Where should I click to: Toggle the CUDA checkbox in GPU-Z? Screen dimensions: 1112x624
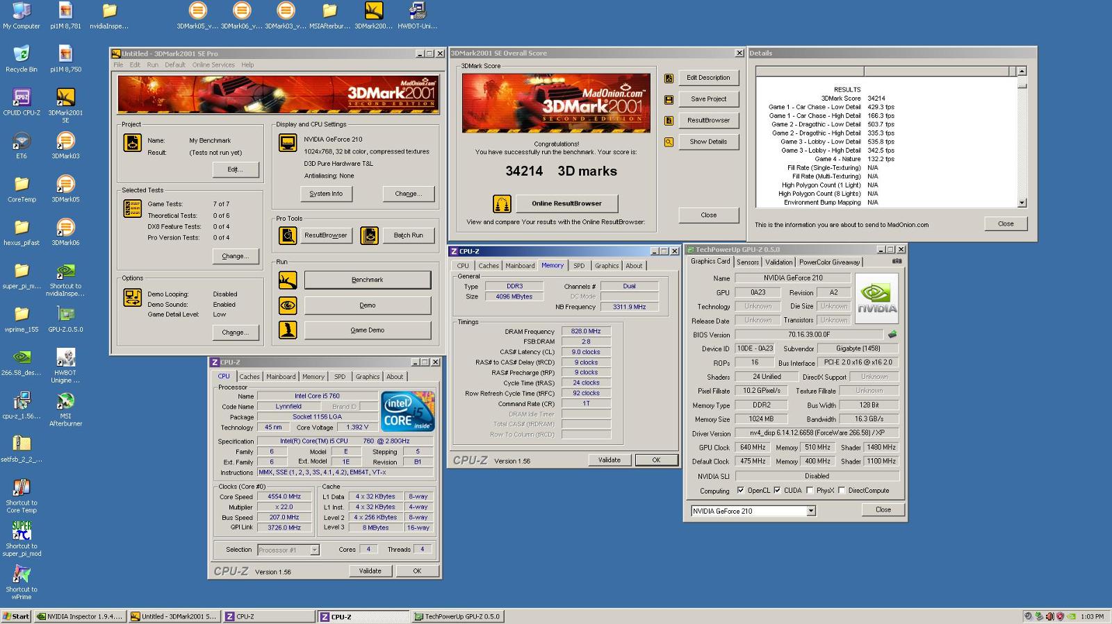click(777, 490)
